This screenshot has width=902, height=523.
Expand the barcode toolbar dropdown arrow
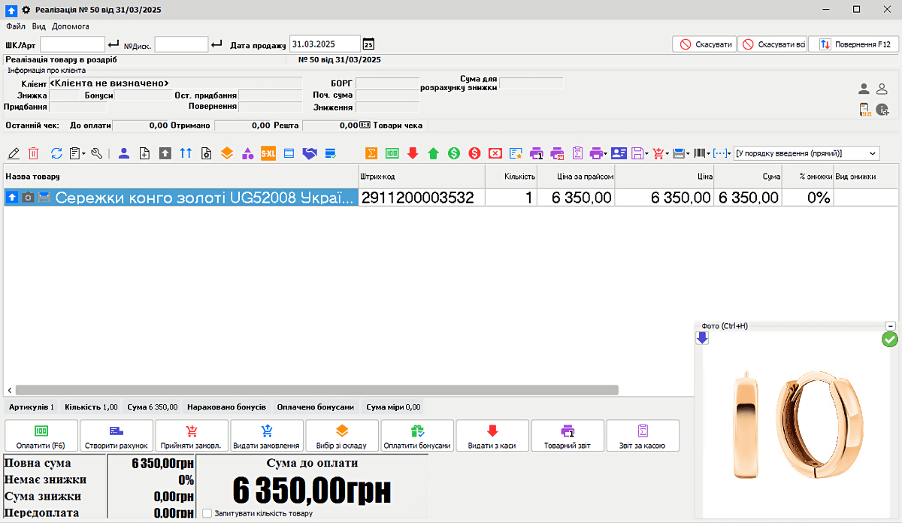point(708,154)
